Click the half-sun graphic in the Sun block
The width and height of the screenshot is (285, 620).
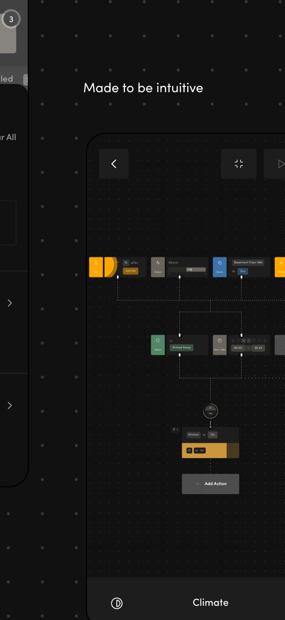click(x=110, y=267)
